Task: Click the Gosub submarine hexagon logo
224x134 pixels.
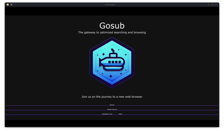Action: tap(112, 62)
